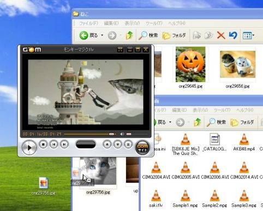Select AKB48.mp4 video file
The width and height of the screenshot is (263, 211).
click(244, 142)
